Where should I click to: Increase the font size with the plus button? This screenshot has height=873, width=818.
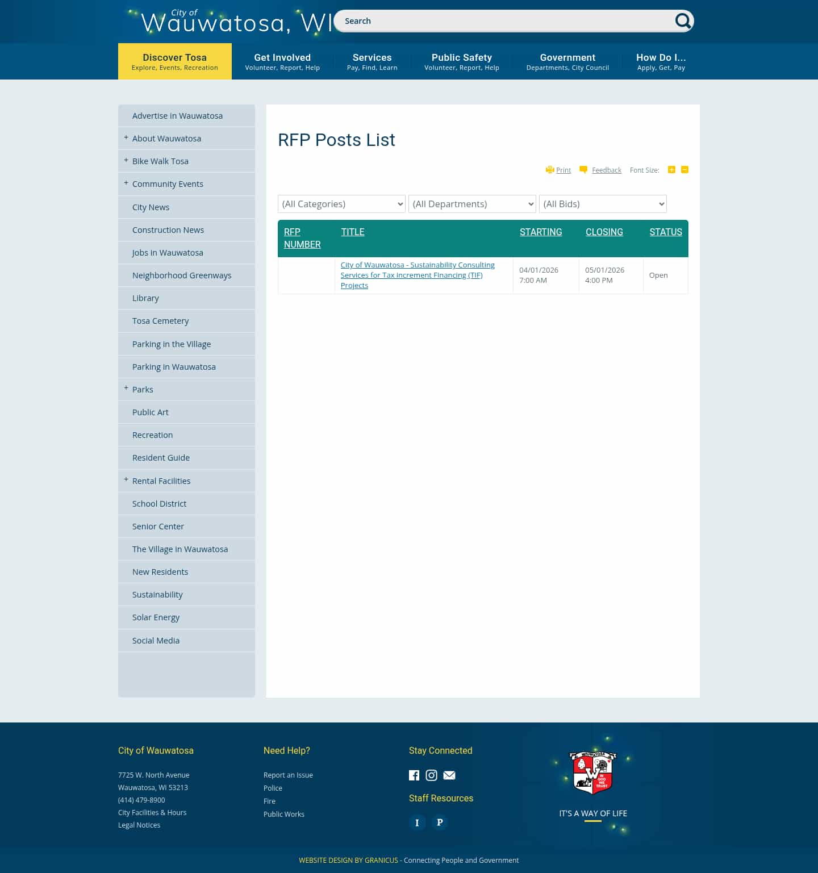(671, 169)
